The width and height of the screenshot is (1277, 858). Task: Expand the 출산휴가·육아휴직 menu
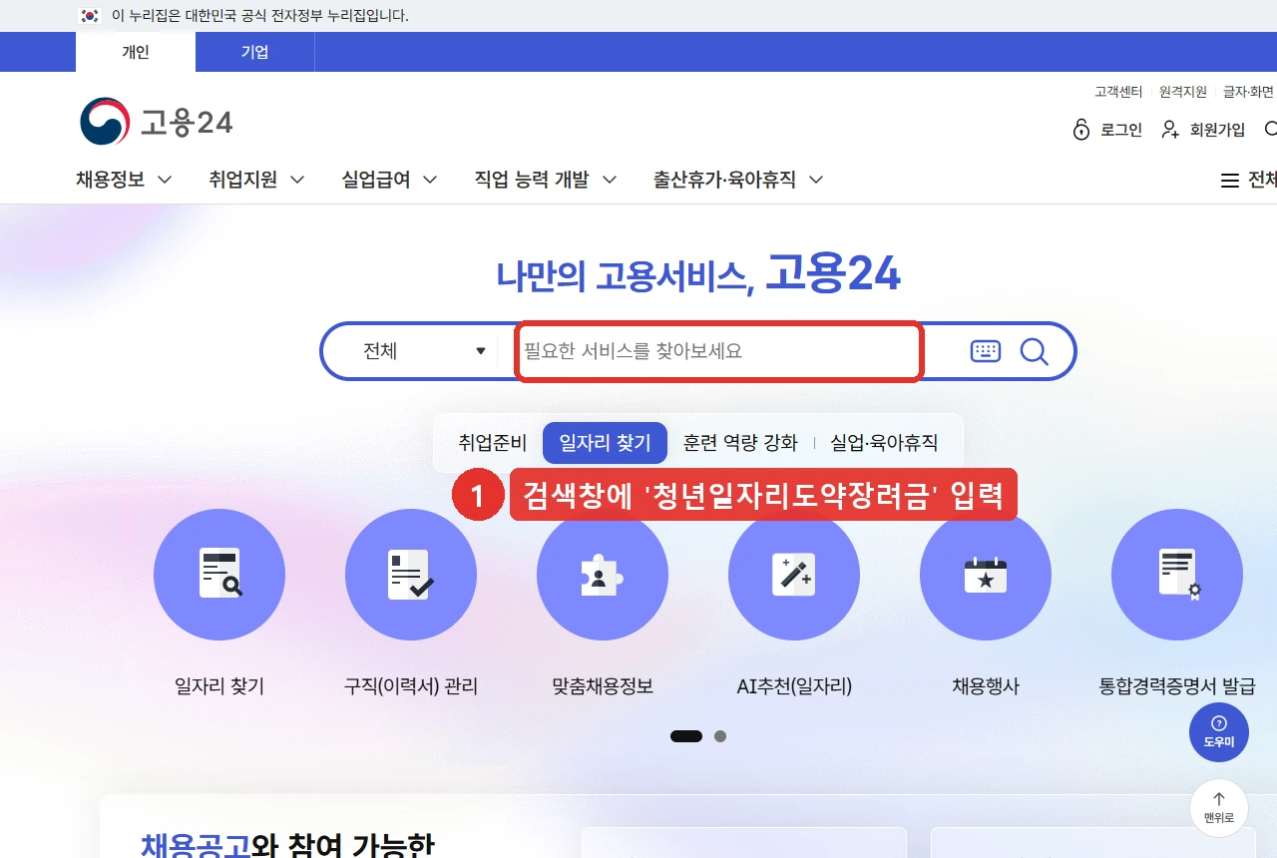pos(738,180)
